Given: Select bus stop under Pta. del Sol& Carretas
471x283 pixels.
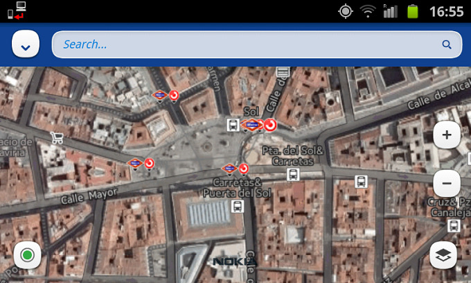Looking at the screenshot, I should (x=293, y=174).
